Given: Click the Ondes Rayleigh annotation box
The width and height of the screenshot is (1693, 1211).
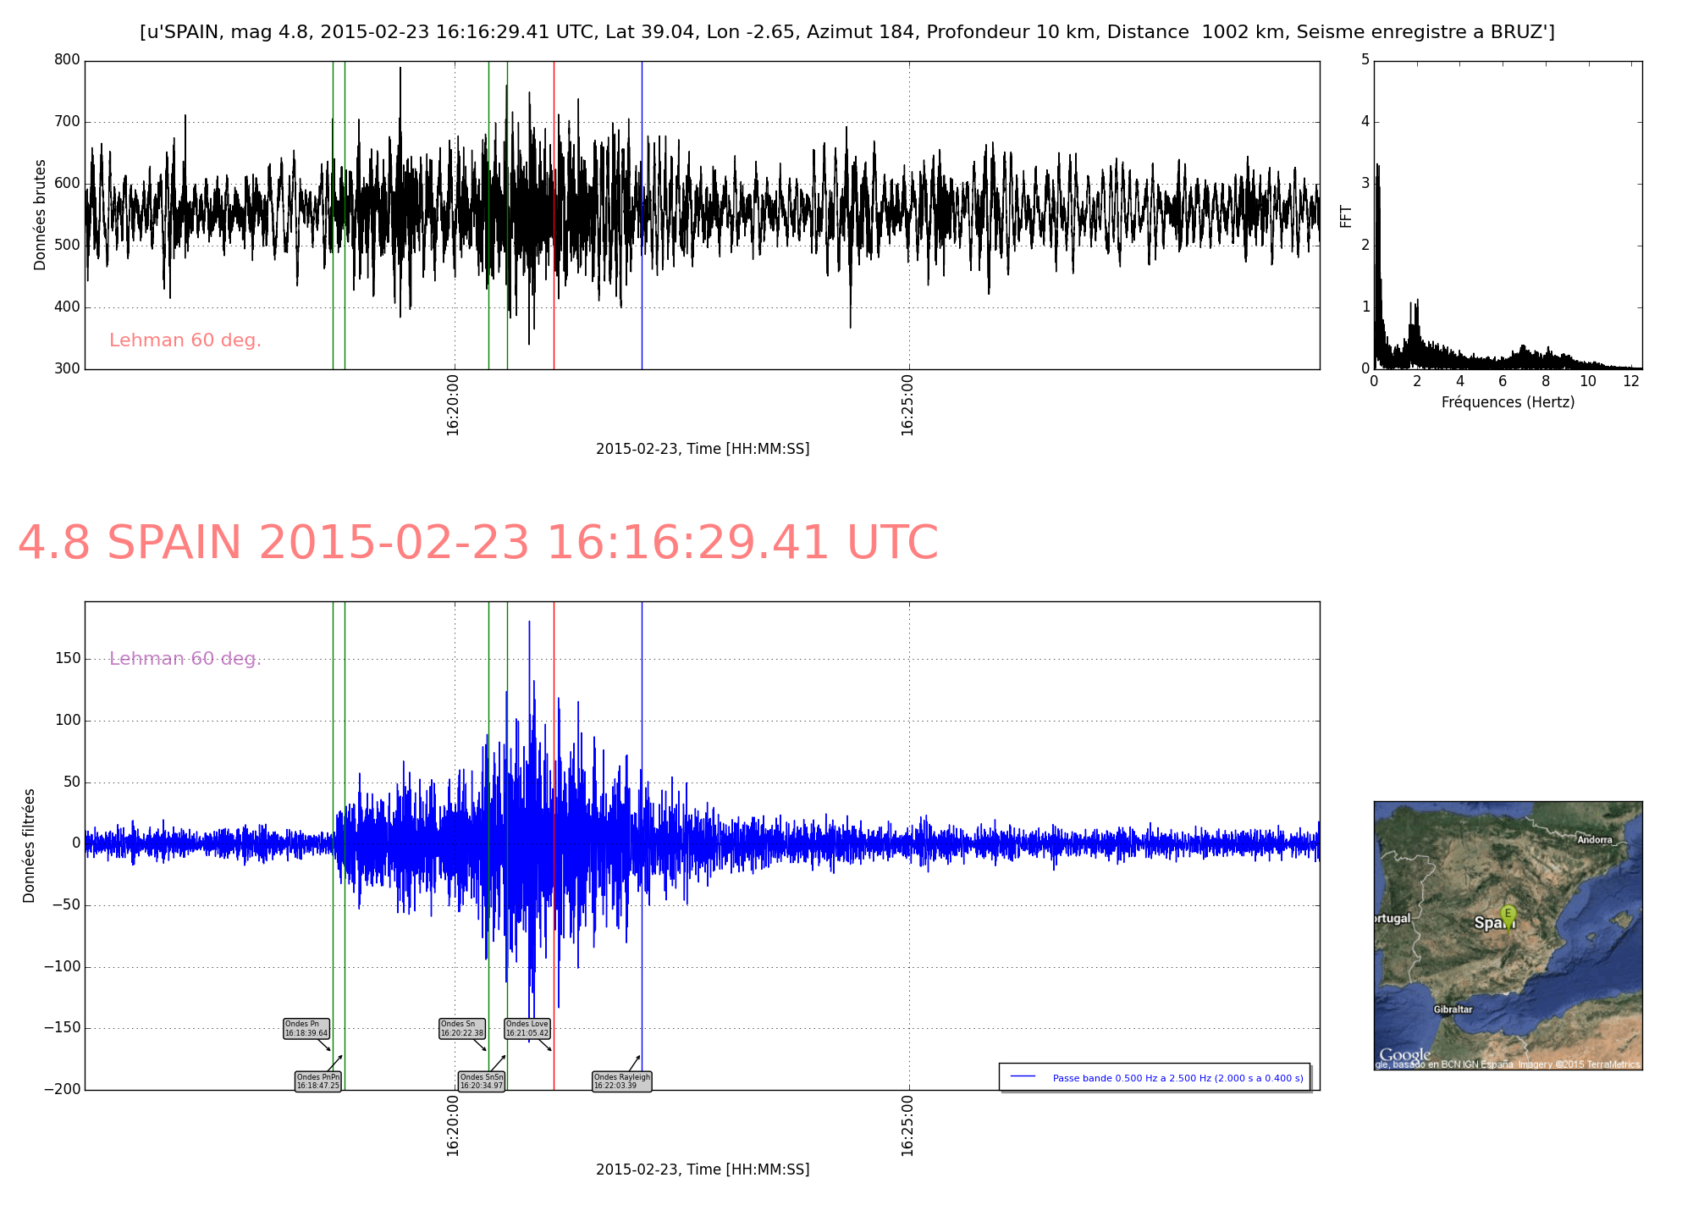Looking at the screenshot, I should pos(621,1081).
